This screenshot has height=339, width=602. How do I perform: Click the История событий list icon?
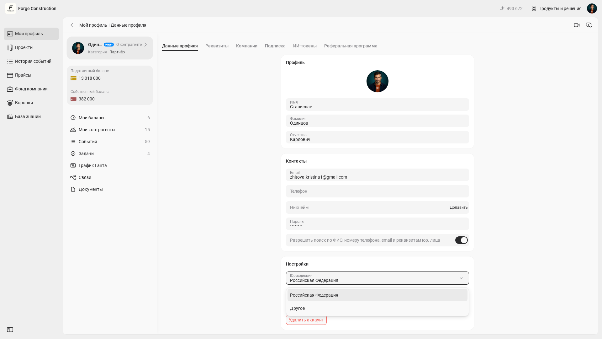[10, 62]
